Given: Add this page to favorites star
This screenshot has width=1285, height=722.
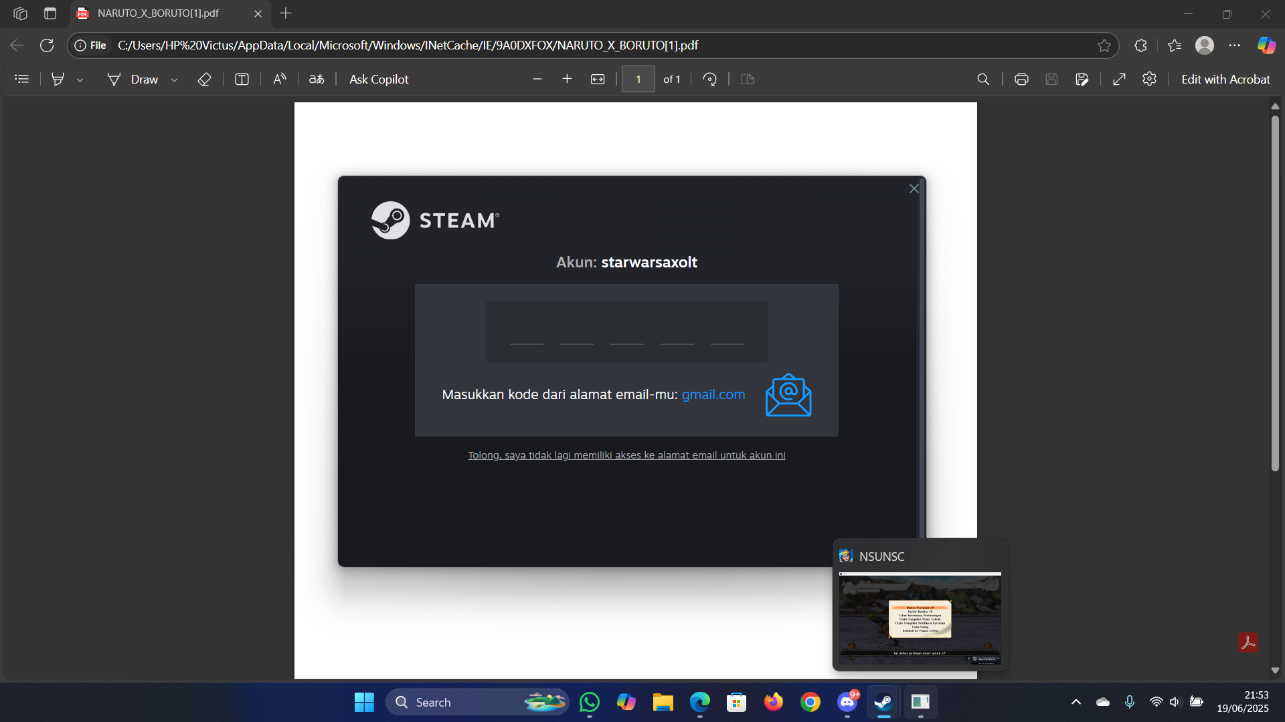Looking at the screenshot, I should point(1104,45).
